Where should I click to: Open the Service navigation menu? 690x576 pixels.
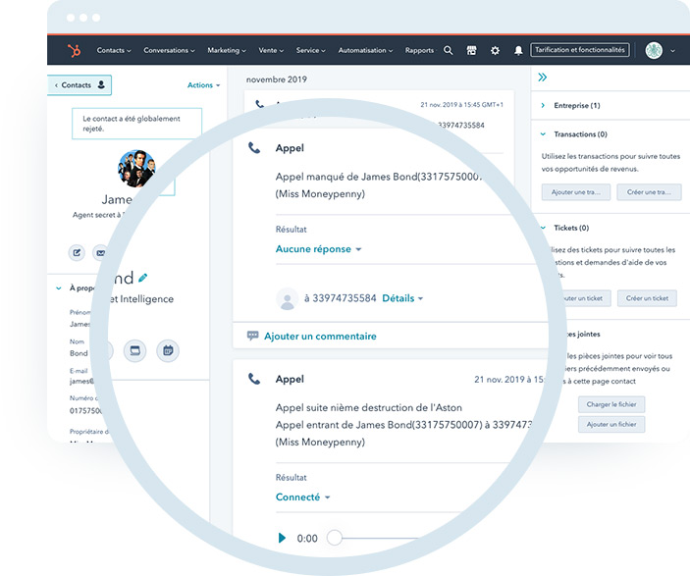click(x=311, y=51)
